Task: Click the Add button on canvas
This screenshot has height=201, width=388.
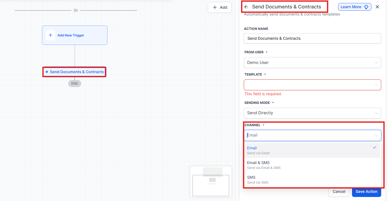Action: coord(219,7)
